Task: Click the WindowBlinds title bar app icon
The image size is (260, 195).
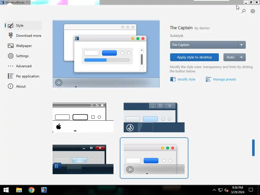Action: coord(2,2)
